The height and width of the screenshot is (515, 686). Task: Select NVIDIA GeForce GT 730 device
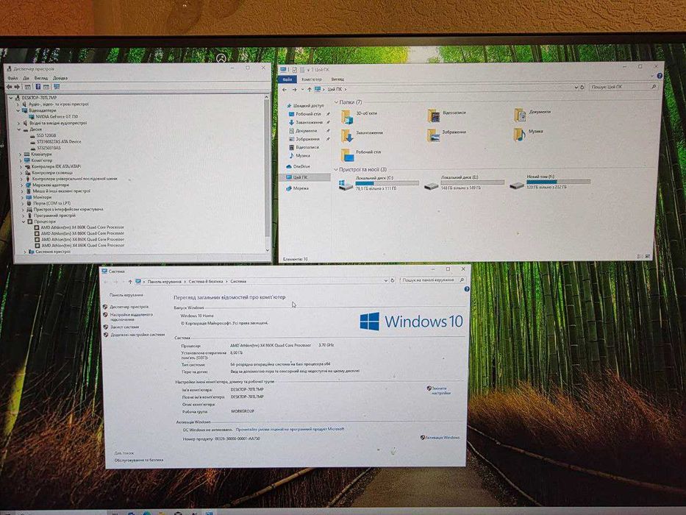pos(53,116)
